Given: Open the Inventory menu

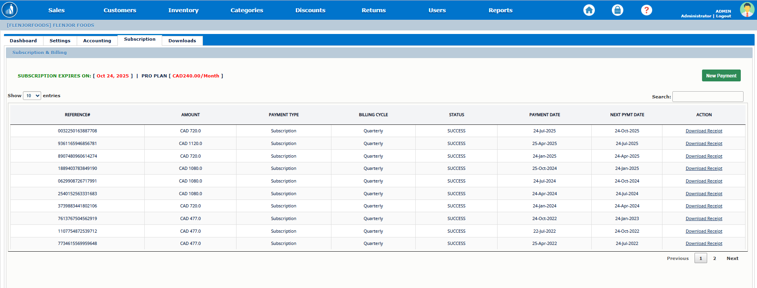Looking at the screenshot, I should [183, 10].
